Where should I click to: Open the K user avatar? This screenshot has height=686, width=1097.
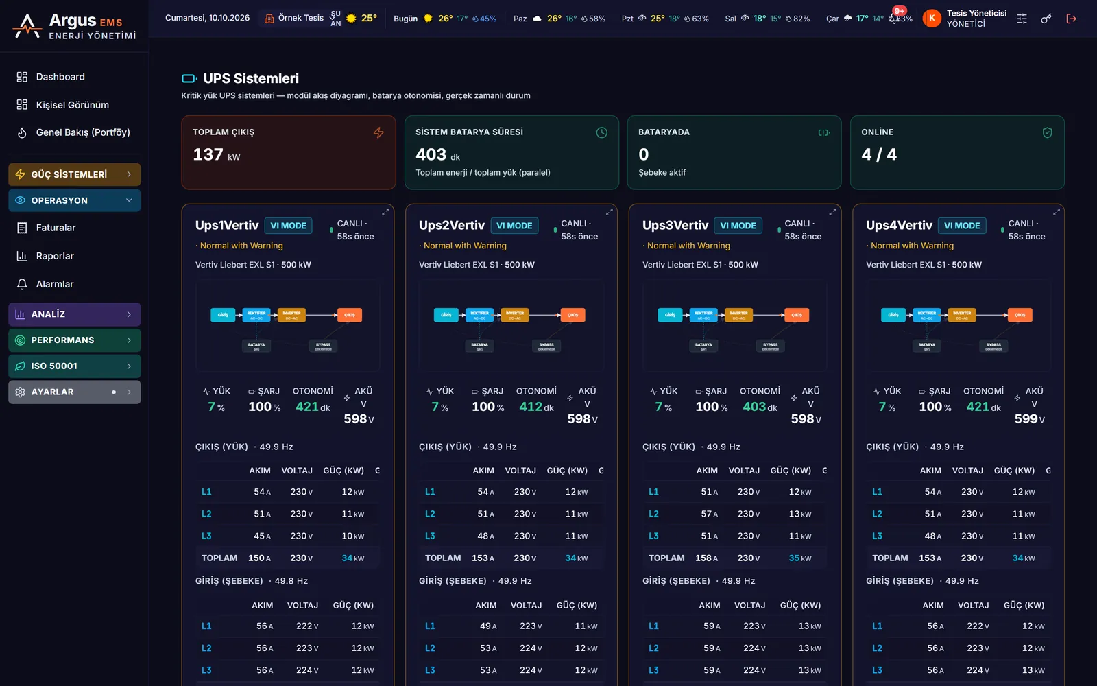coord(931,19)
